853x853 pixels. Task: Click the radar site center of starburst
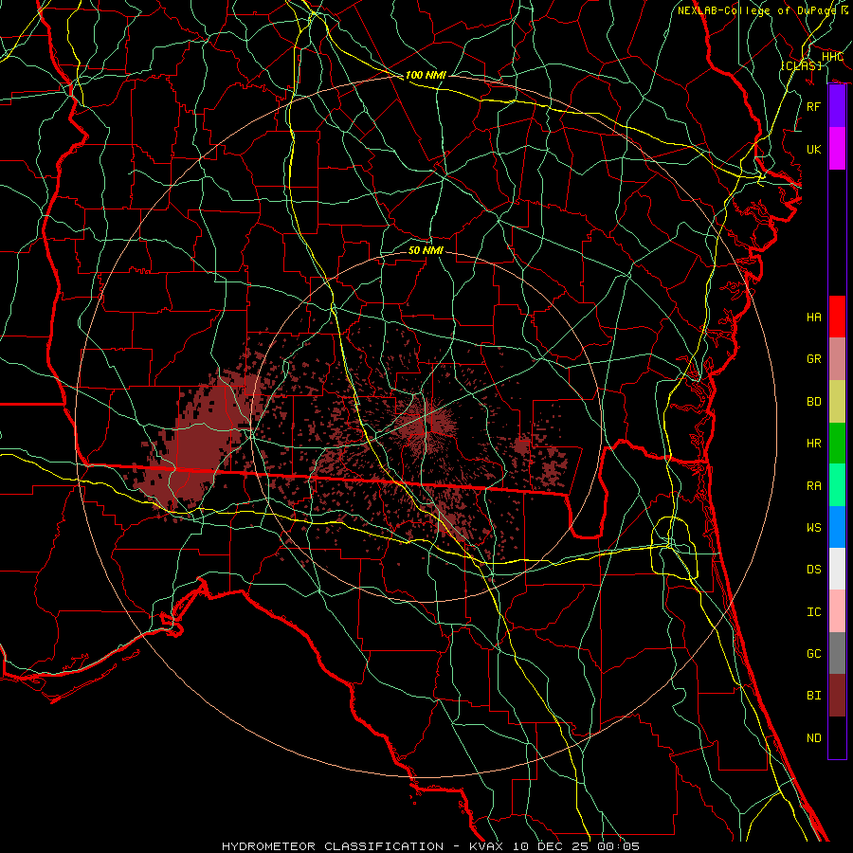(x=426, y=425)
